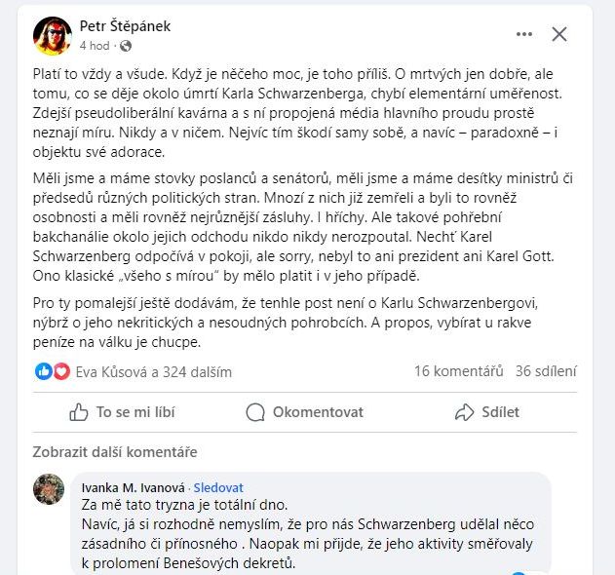The width and height of the screenshot is (615, 575).
Task: Click the globe public audience icon
Action: 126,46
